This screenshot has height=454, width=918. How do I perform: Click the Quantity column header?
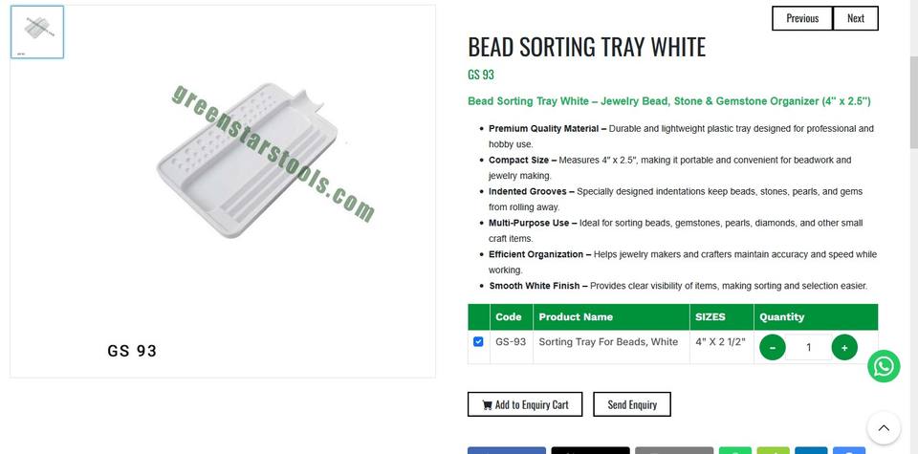coord(782,316)
